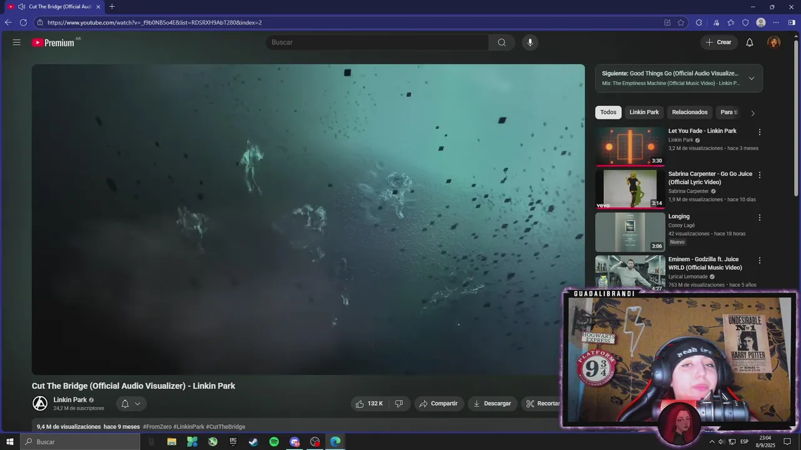Open the #LinkinPark hashtag link

(188, 427)
